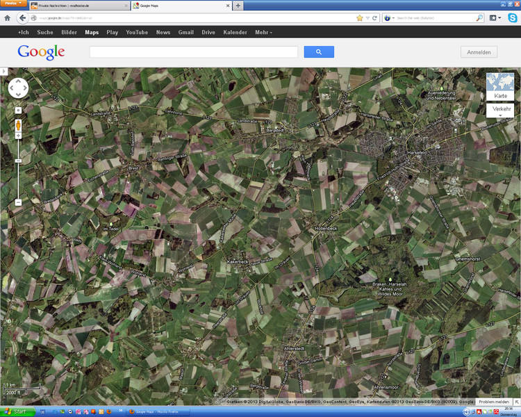Open the Verkehr layer dropdown
Image resolution: width=521 pixels, height=417 pixels.
(x=500, y=111)
